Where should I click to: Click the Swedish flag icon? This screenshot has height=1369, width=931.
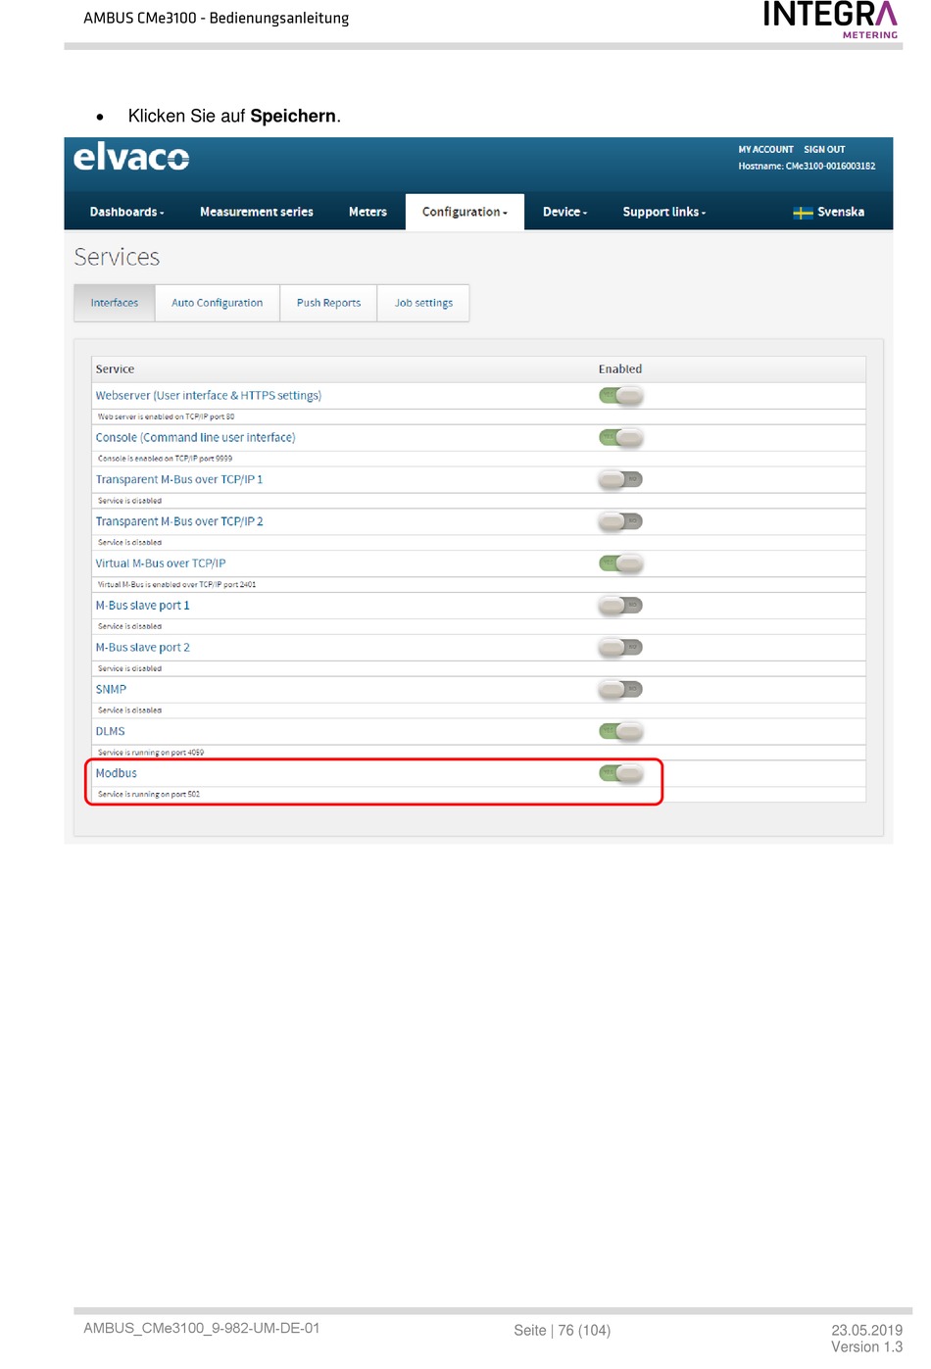pos(803,213)
